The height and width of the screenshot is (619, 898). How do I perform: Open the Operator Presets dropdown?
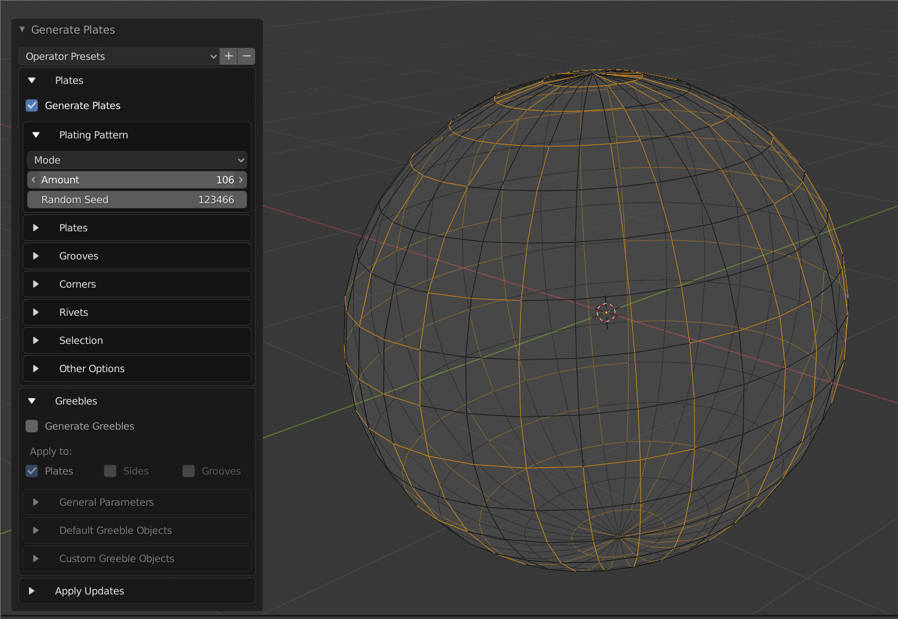(x=119, y=56)
